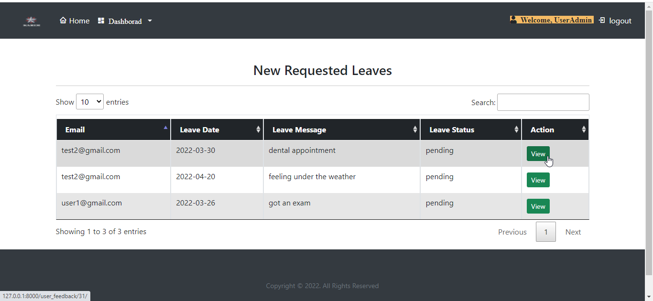Click inside the Search input field
The height and width of the screenshot is (301, 653).
tap(543, 102)
